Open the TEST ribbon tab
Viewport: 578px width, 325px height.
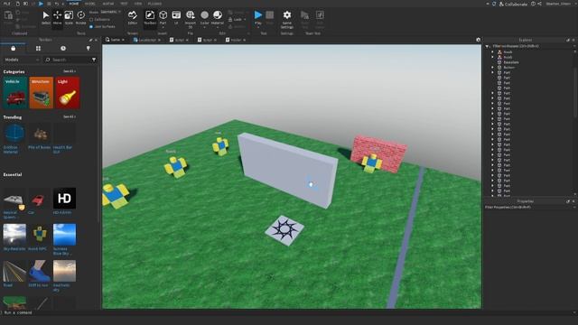[x=124, y=4]
